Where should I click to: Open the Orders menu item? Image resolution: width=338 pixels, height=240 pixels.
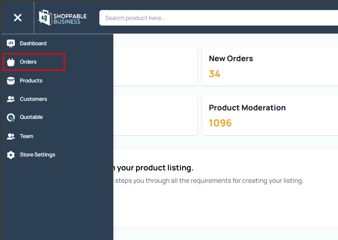[28, 62]
